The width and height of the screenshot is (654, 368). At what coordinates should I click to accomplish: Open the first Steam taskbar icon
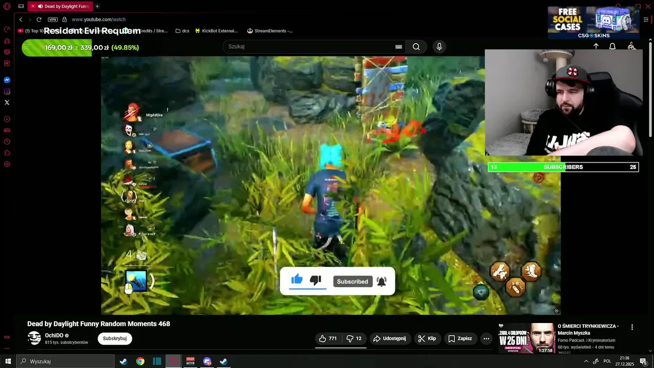(123, 361)
